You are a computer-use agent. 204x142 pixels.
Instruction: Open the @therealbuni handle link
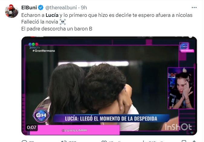tap(61, 8)
